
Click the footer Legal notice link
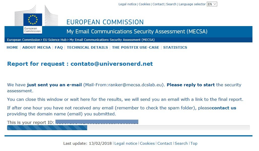pyautogui.click(x=126, y=143)
